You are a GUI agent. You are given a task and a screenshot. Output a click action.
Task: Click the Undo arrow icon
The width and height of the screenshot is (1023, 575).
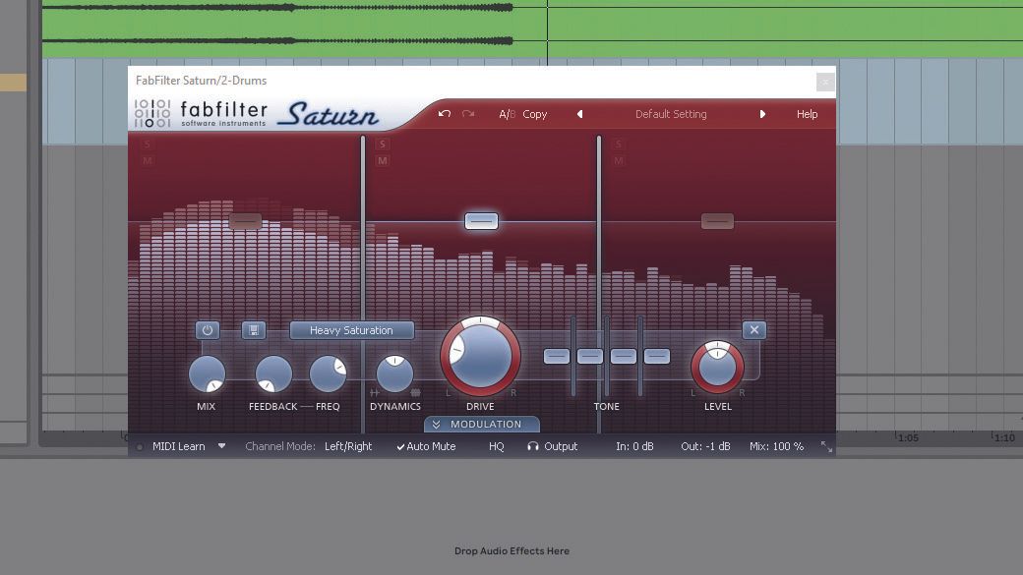click(x=444, y=114)
